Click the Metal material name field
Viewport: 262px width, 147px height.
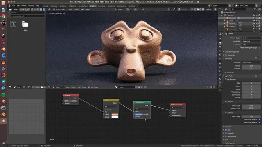[x=126, y=87]
